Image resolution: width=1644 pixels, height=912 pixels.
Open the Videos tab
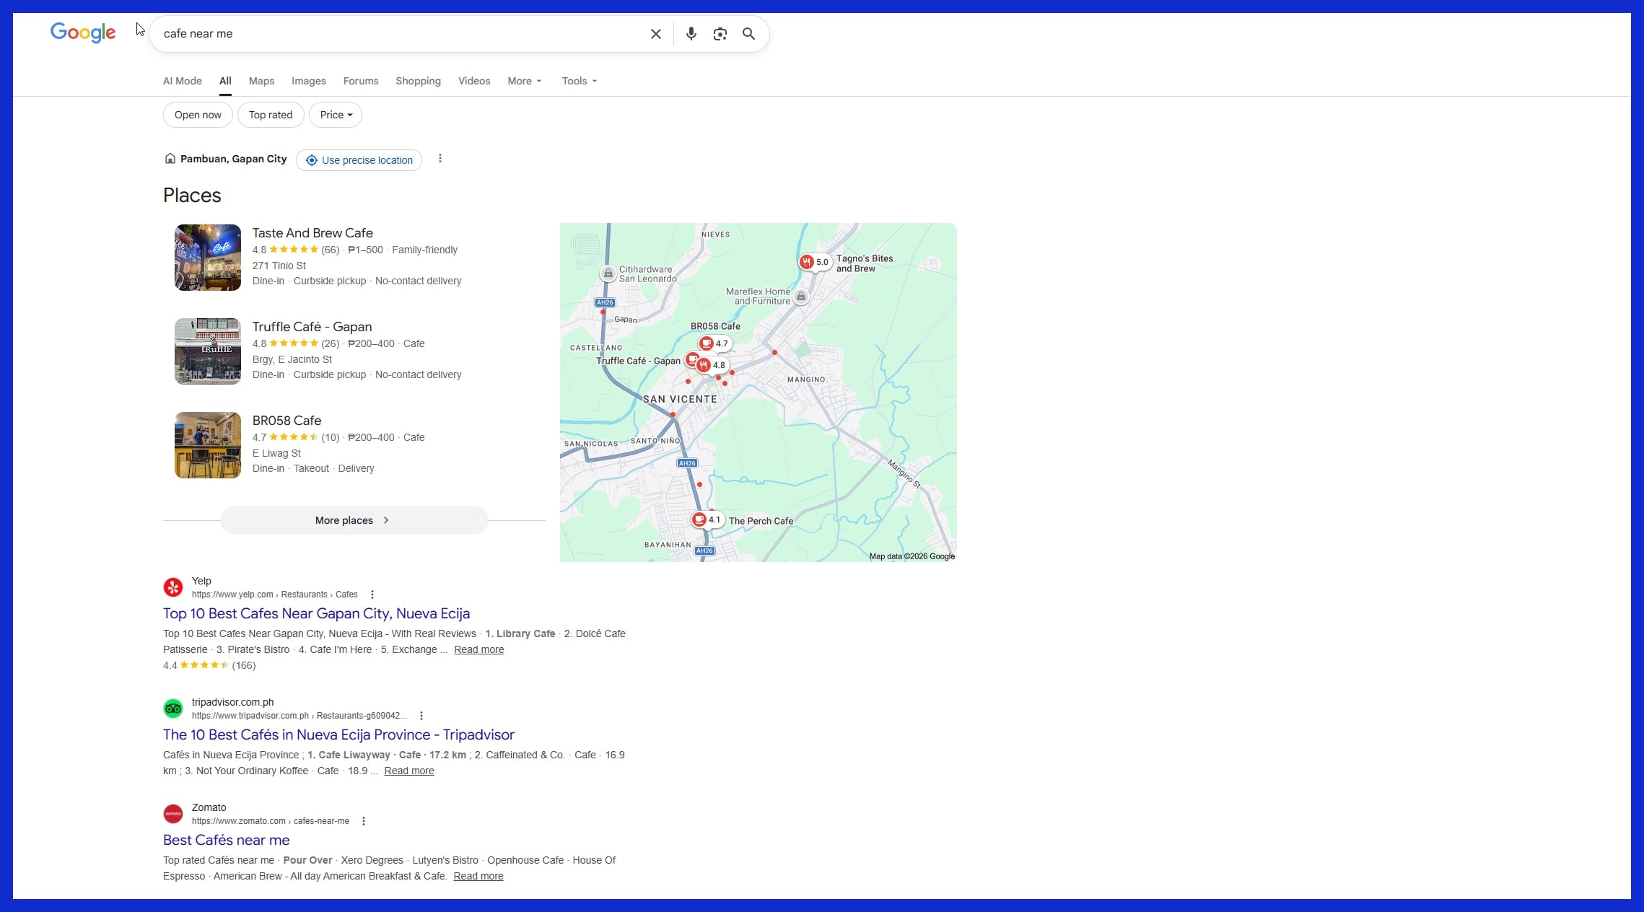[474, 81]
